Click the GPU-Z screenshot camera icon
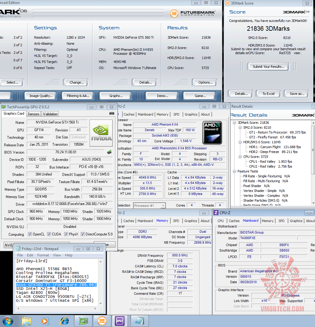This screenshot has height=327, width=315. (x=112, y=113)
